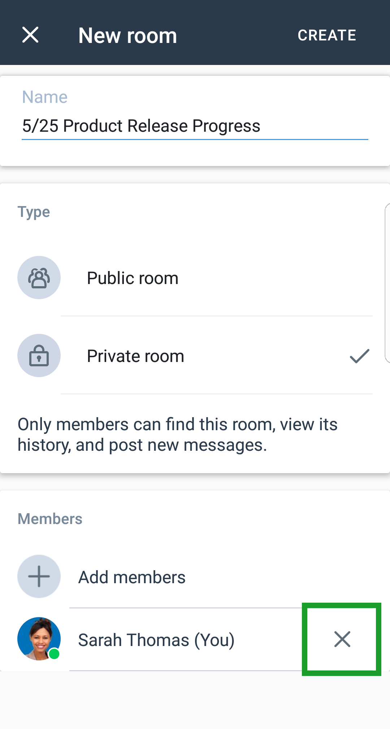Tap the CREATE button

(327, 35)
